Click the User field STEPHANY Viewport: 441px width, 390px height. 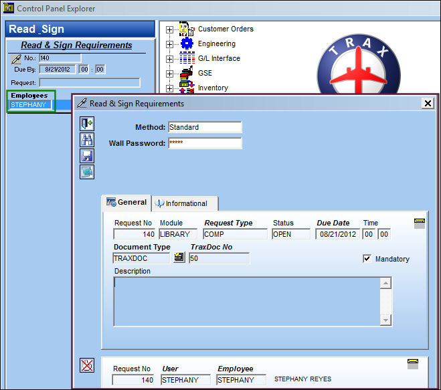(x=185, y=380)
